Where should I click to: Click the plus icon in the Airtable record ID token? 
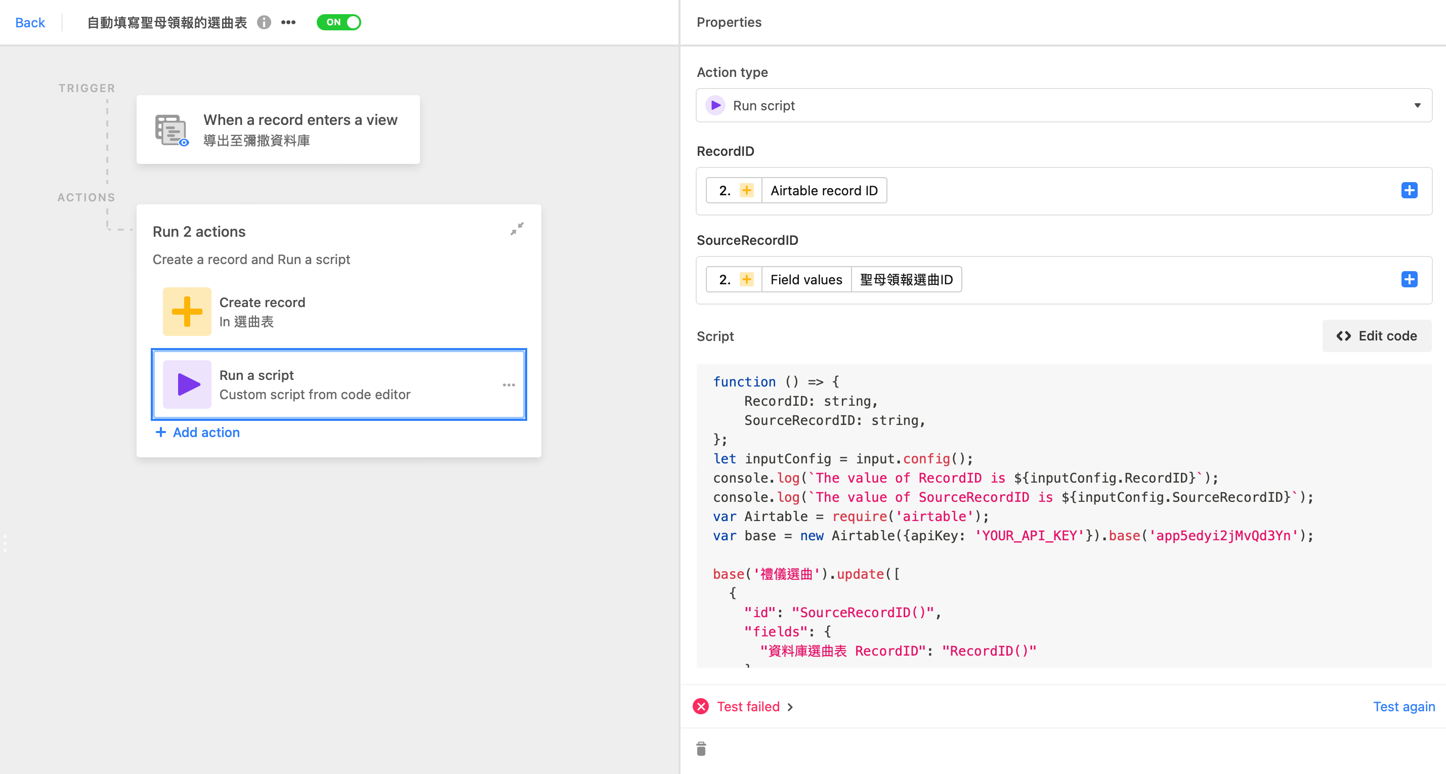pos(746,190)
